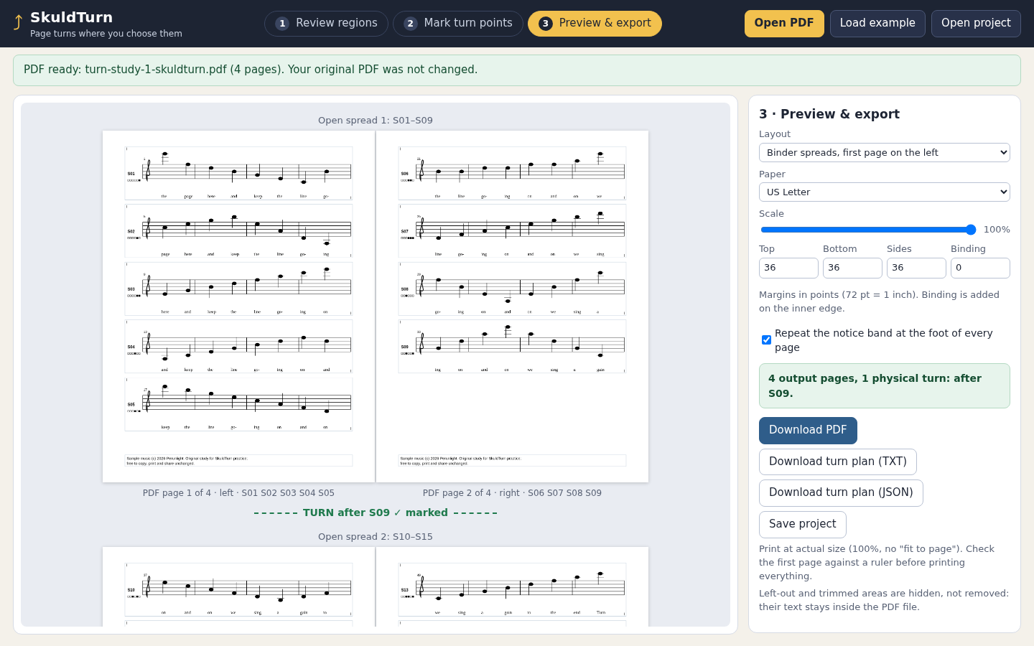
Task: Select PDF page 1 left preview
Action: click(x=238, y=306)
